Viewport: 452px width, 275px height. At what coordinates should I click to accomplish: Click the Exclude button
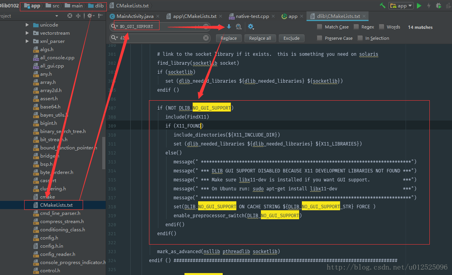pos(291,38)
